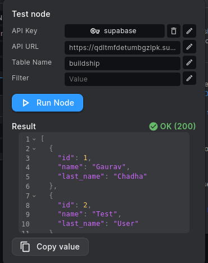Screen dimensions: 208x263
Task: Run the node with Run Node button
Action: [47, 103]
